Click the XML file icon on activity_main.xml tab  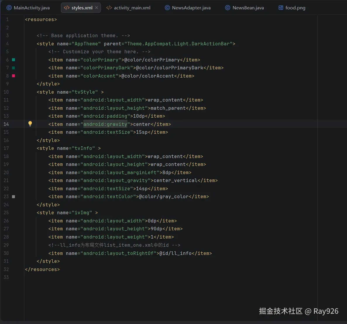point(109,8)
